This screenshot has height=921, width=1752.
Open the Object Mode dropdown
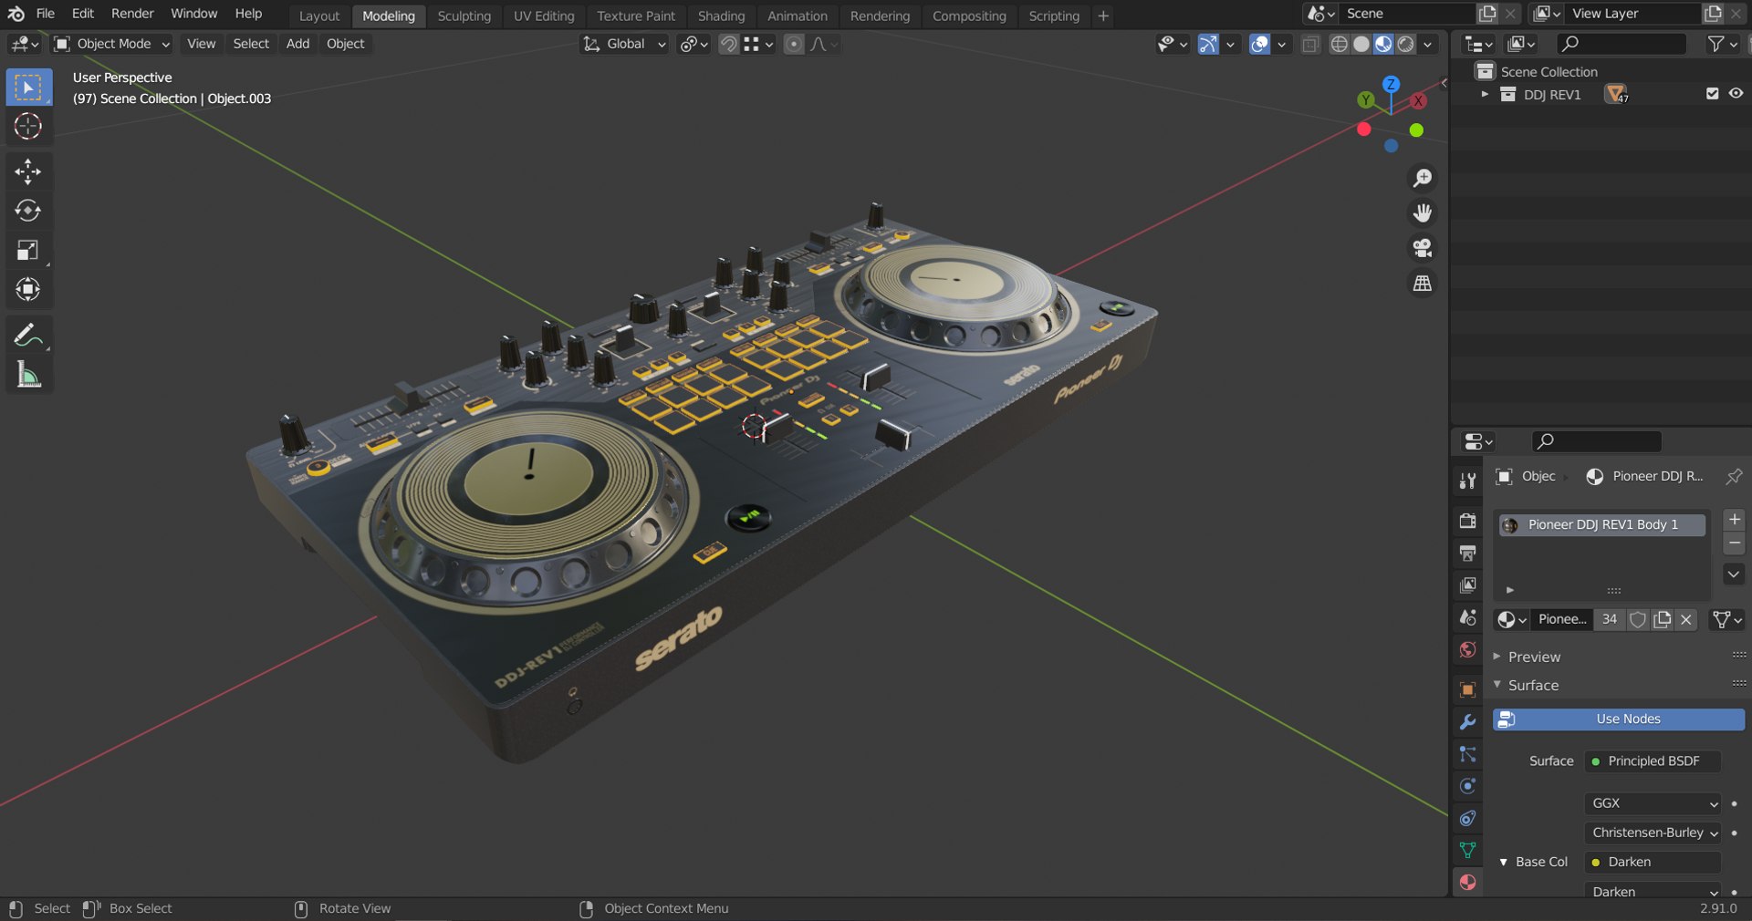tap(112, 44)
